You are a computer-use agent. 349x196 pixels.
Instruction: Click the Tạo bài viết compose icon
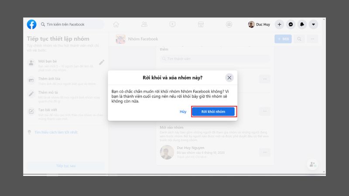click(31, 112)
